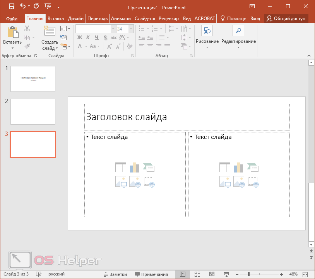Open text direction options

point(186,29)
